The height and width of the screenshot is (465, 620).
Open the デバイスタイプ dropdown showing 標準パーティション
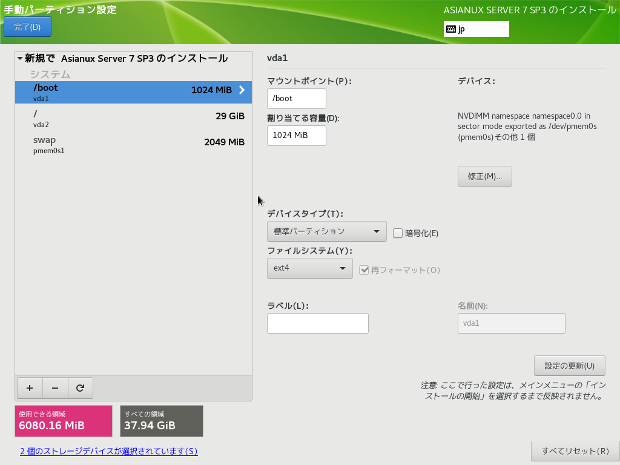326,231
